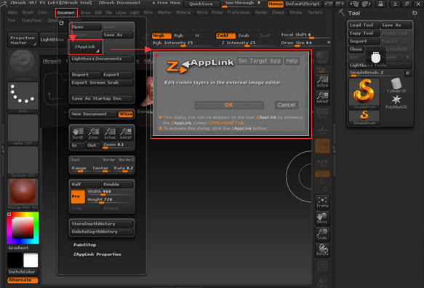Expand the ZAppLink Properties section
Viewport: 424px width, 288px height.
(x=97, y=255)
